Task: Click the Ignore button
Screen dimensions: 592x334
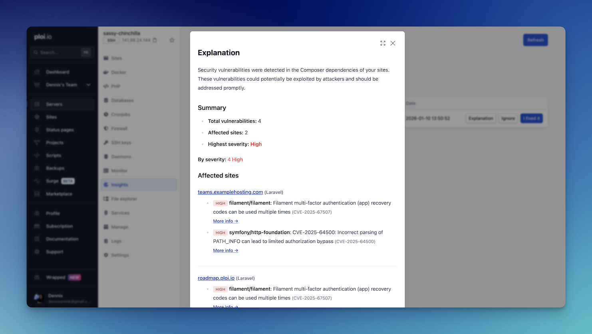Action: (x=508, y=118)
